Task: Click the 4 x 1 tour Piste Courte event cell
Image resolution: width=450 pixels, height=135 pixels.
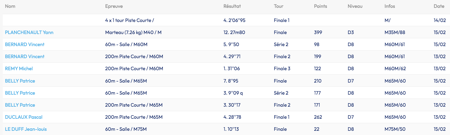Action: point(130,20)
